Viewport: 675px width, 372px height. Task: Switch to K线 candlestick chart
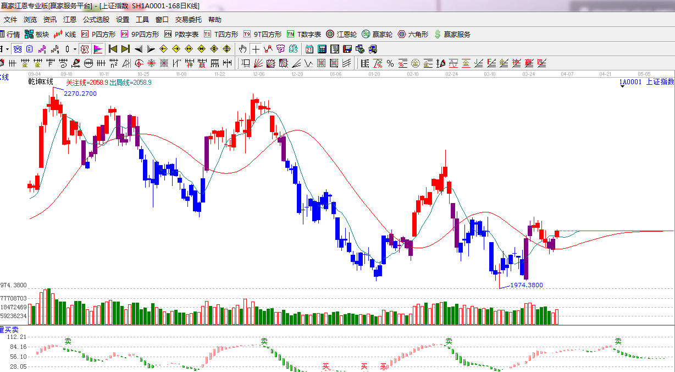click(65, 34)
